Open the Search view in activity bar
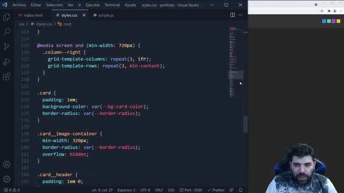This screenshot has width=344, height=193. point(6,32)
